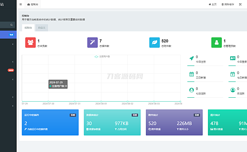Click the 520 value above 总附件数
247x152 pixels.
pos(165,41)
